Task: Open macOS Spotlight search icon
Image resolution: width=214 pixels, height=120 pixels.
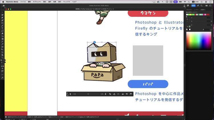Action: (189, 2)
